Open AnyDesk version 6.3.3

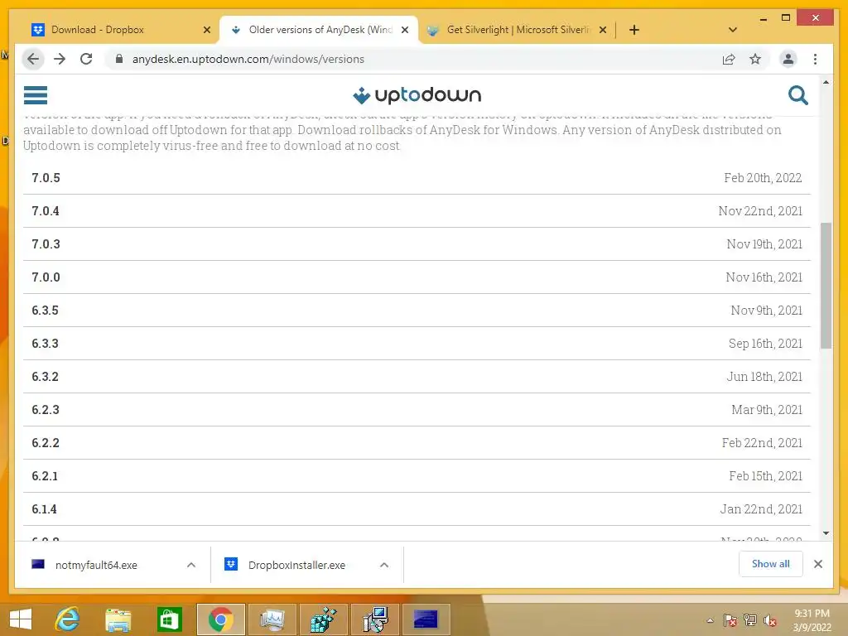tap(417, 344)
